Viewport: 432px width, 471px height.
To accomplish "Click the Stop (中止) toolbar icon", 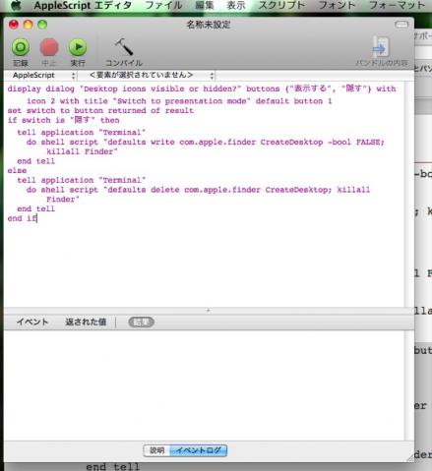I will click(49, 47).
